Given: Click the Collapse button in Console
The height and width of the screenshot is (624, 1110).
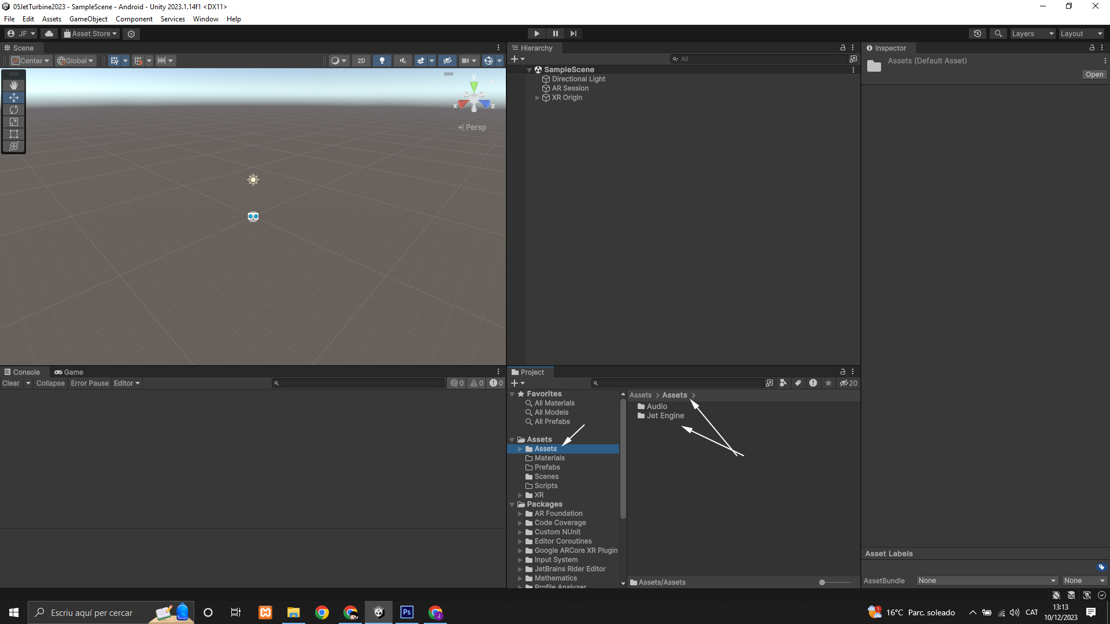Looking at the screenshot, I should tap(50, 383).
